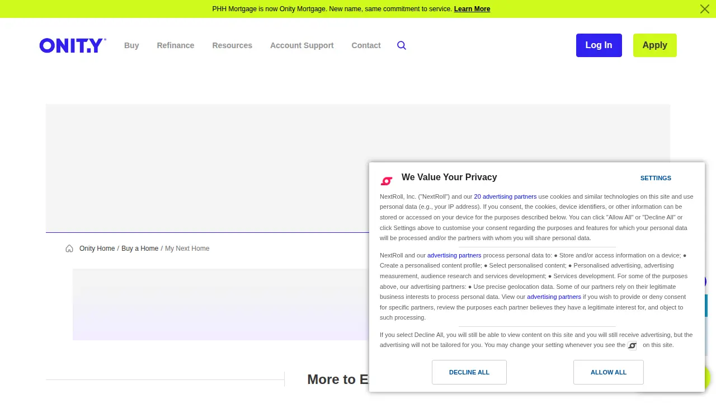Open the Contact menu item

pos(366,45)
